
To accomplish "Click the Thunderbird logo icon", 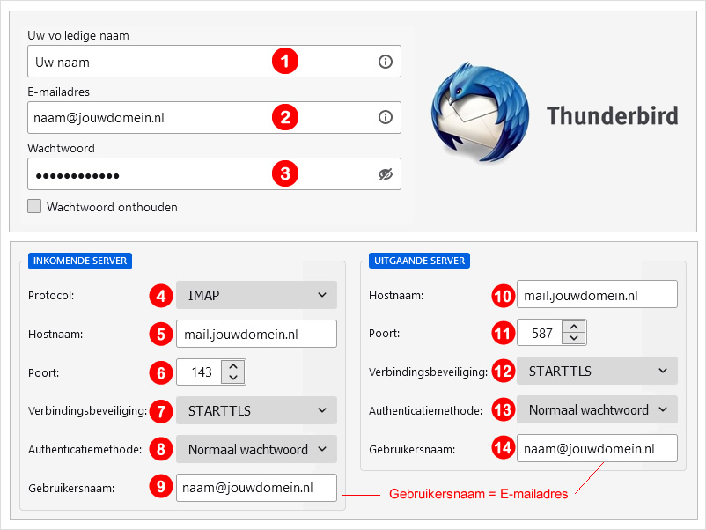I will [480, 113].
